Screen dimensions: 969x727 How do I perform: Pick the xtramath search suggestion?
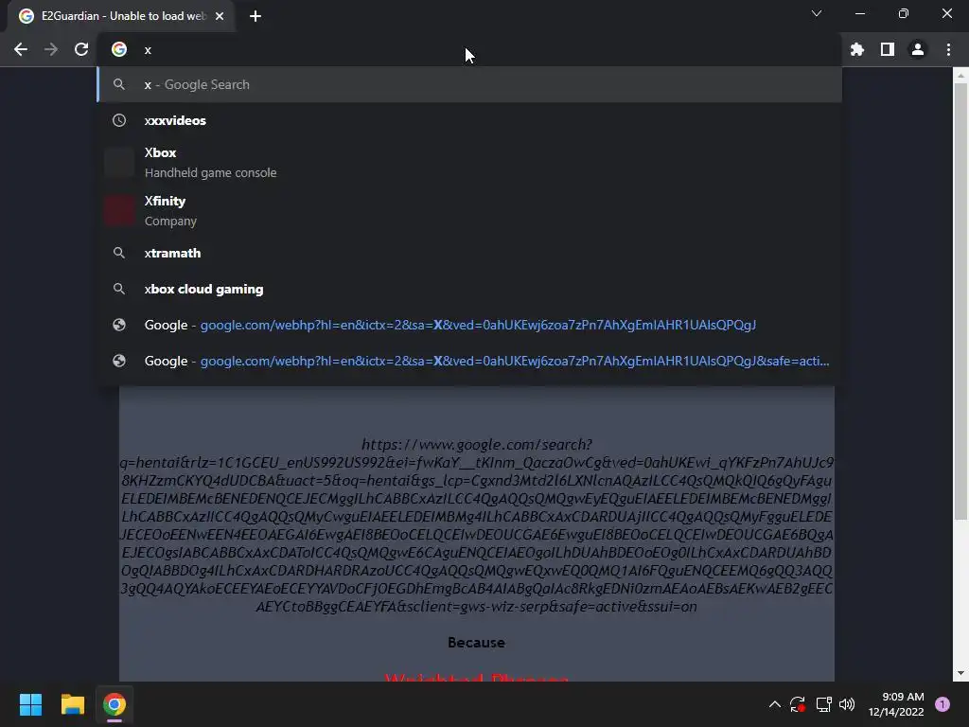click(x=469, y=253)
